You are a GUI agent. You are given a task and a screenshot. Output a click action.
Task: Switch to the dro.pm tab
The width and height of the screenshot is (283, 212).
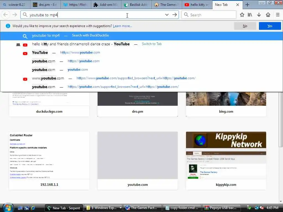[45, 5]
